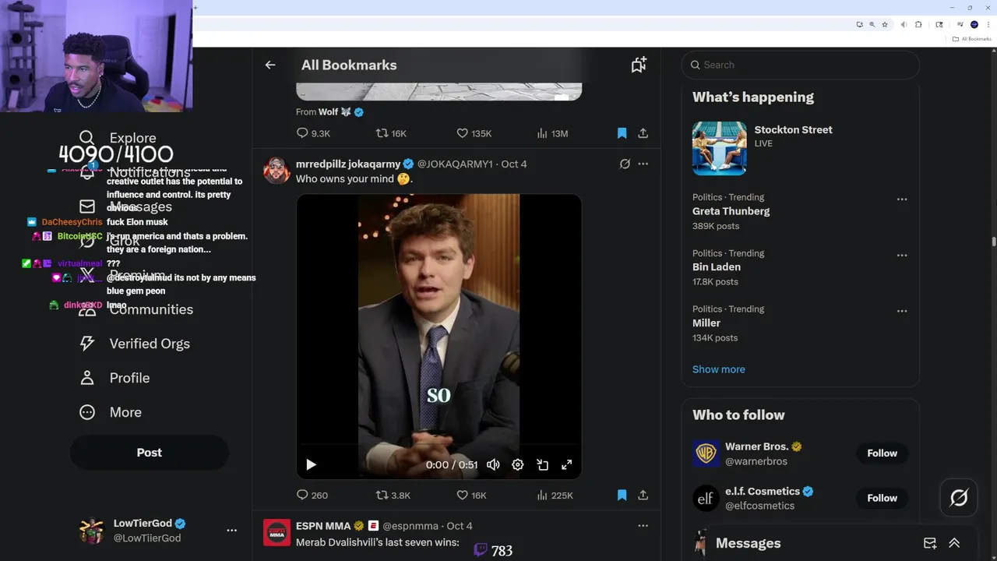This screenshot has height=561, width=997.
Task: Open All Bookmarks folder in browser bar
Action: (x=971, y=39)
